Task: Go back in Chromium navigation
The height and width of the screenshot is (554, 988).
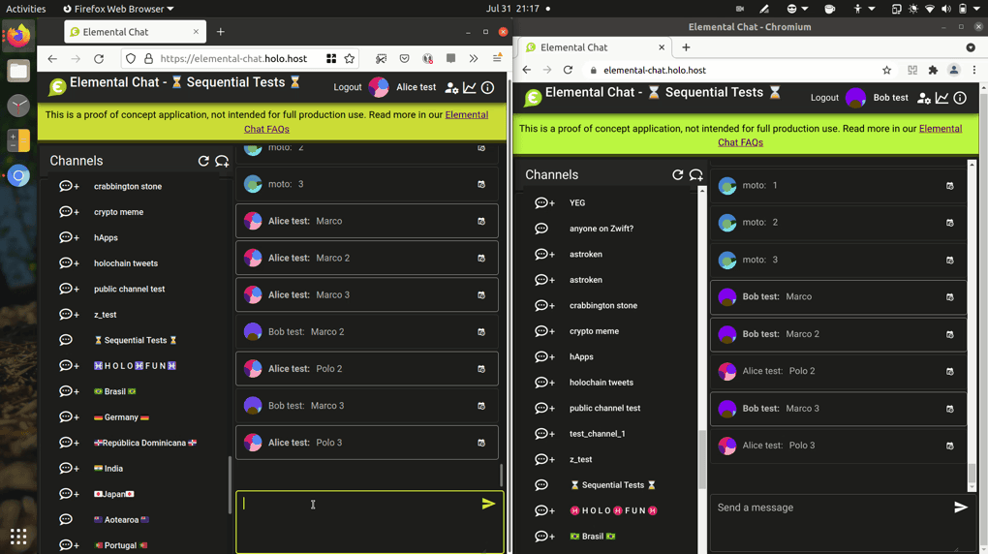Action: [527, 70]
